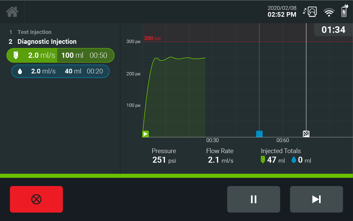Click the 00:30 time axis label
Screen dimensions: 353x221
pyautogui.click(x=212, y=140)
